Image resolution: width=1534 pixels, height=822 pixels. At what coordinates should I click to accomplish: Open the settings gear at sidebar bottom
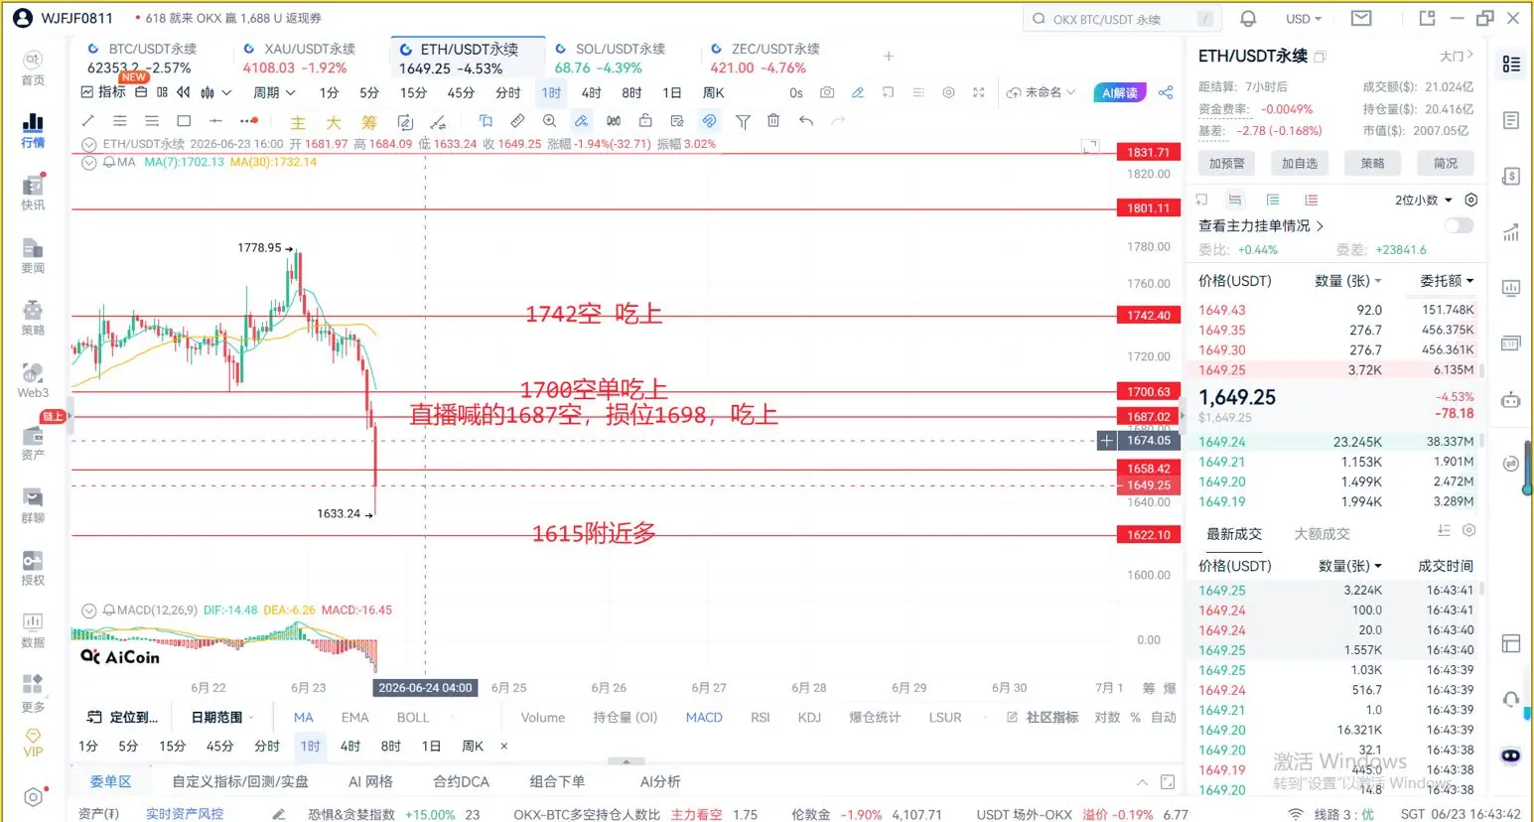[x=33, y=797]
